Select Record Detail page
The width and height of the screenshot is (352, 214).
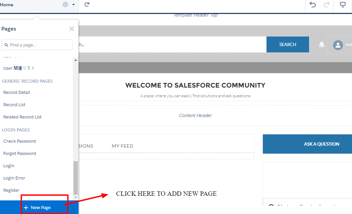click(x=17, y=93)
